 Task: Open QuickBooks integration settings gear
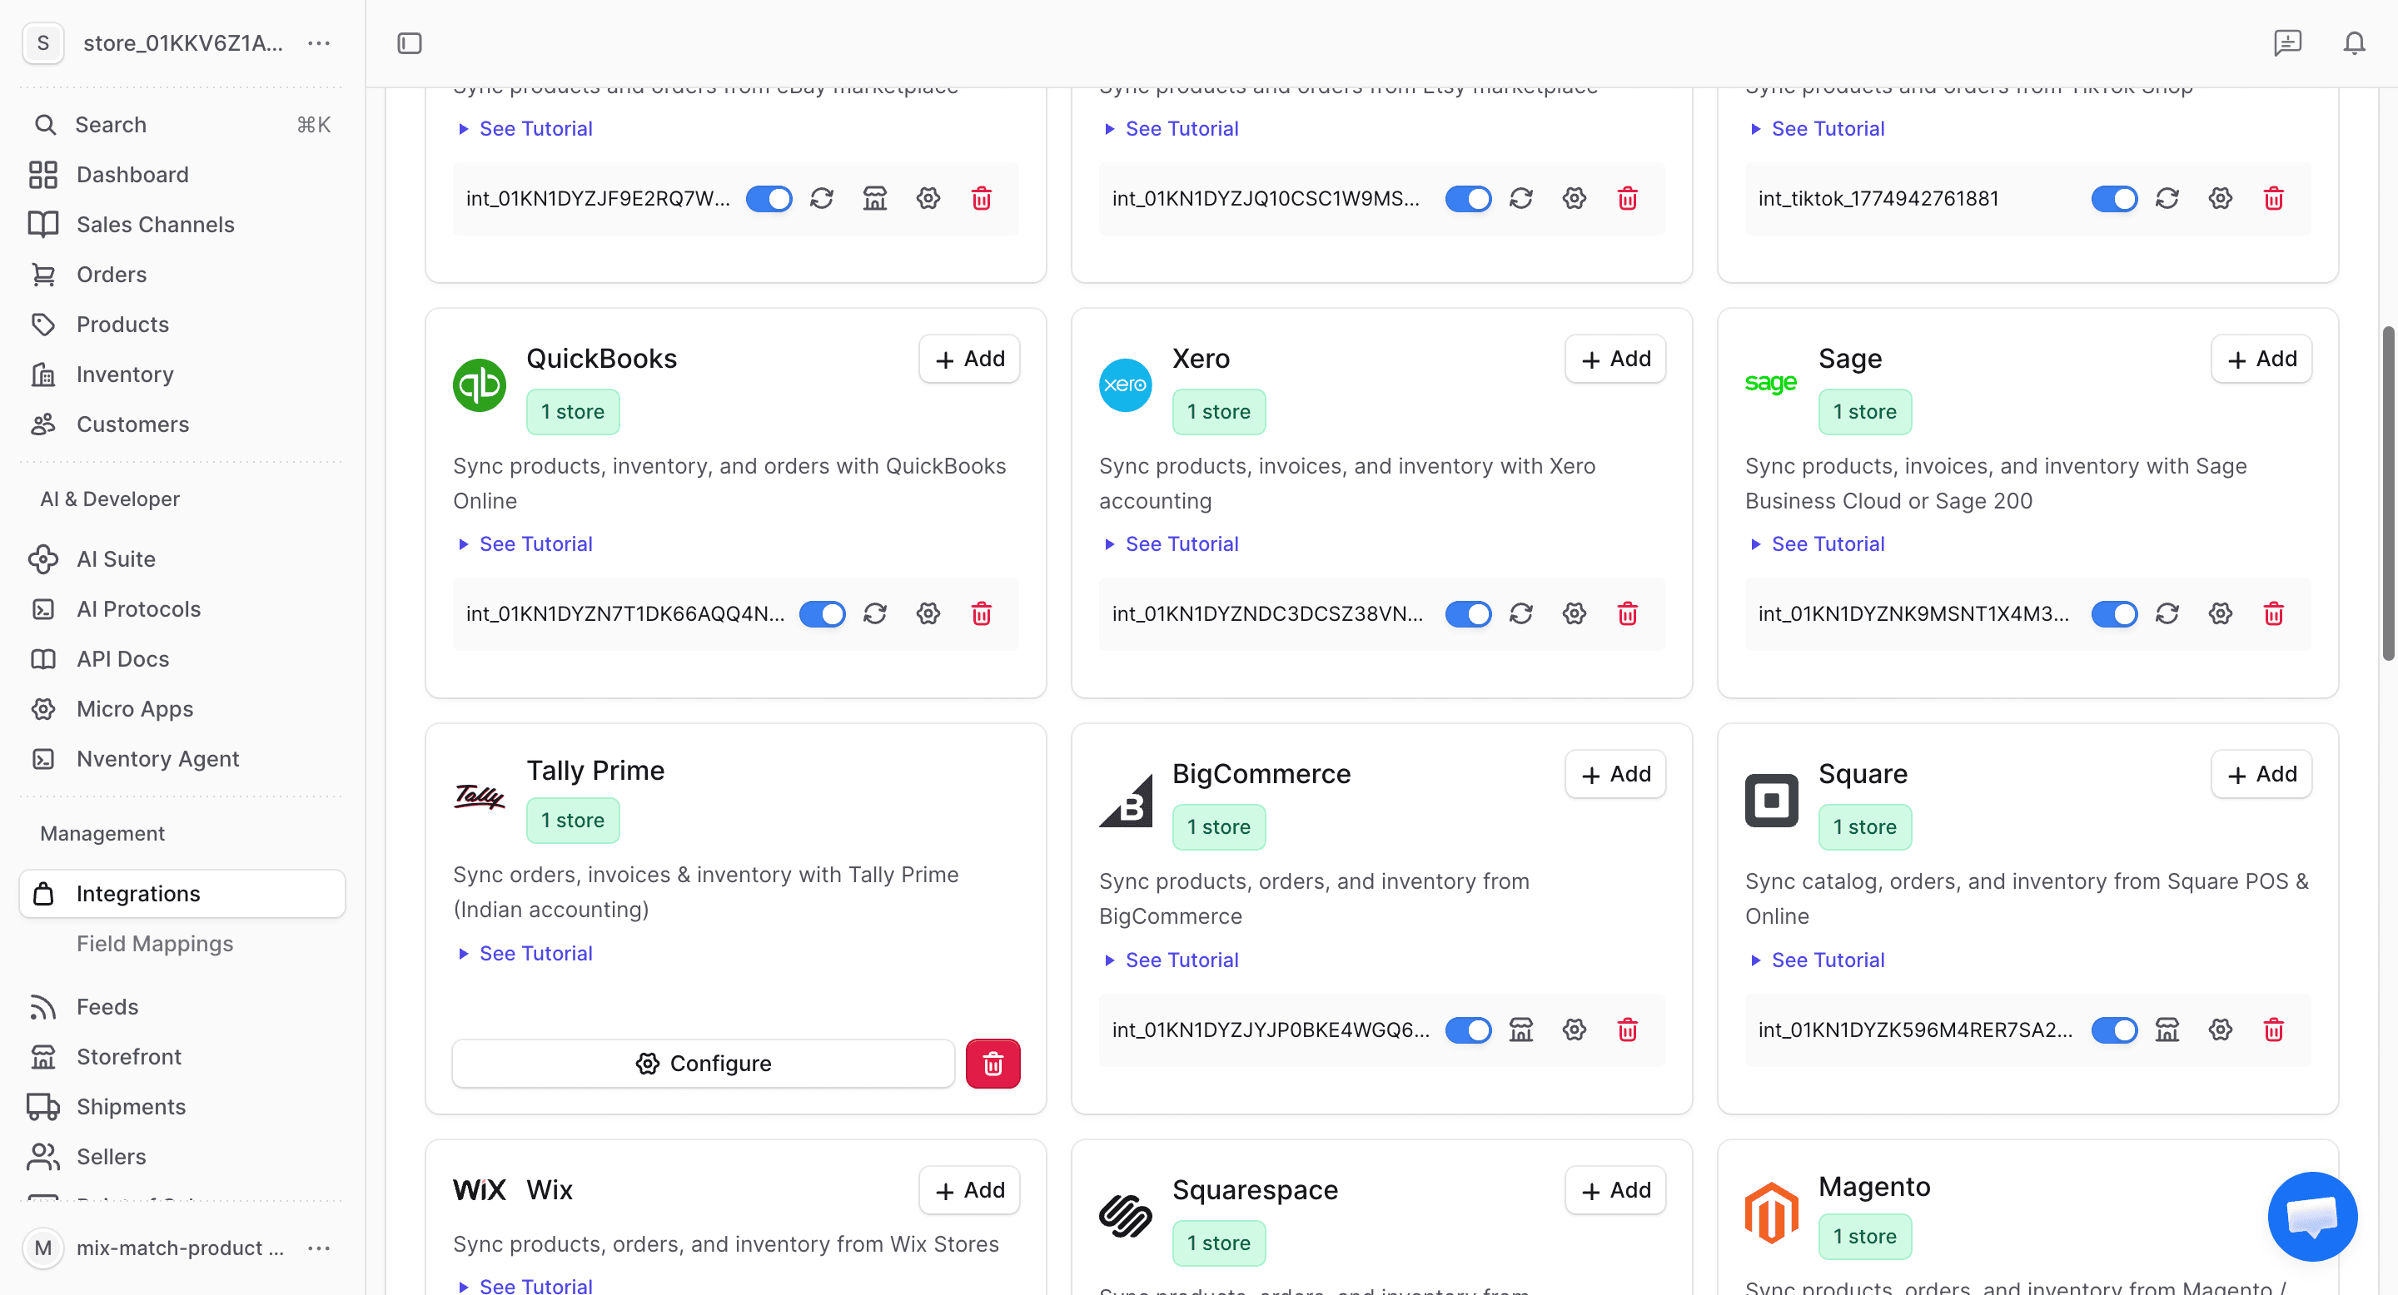928,614
